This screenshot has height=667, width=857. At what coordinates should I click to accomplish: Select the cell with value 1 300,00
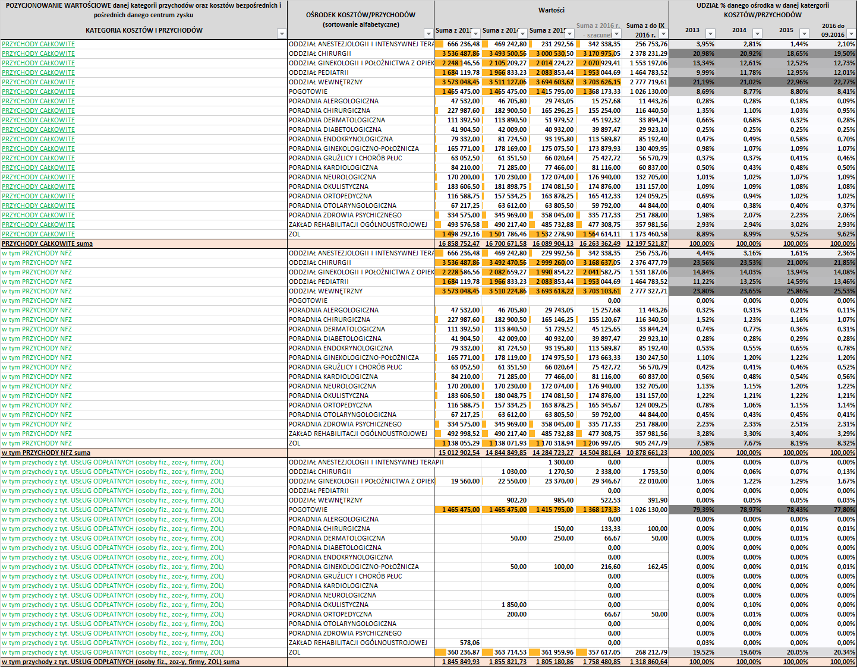552,462
